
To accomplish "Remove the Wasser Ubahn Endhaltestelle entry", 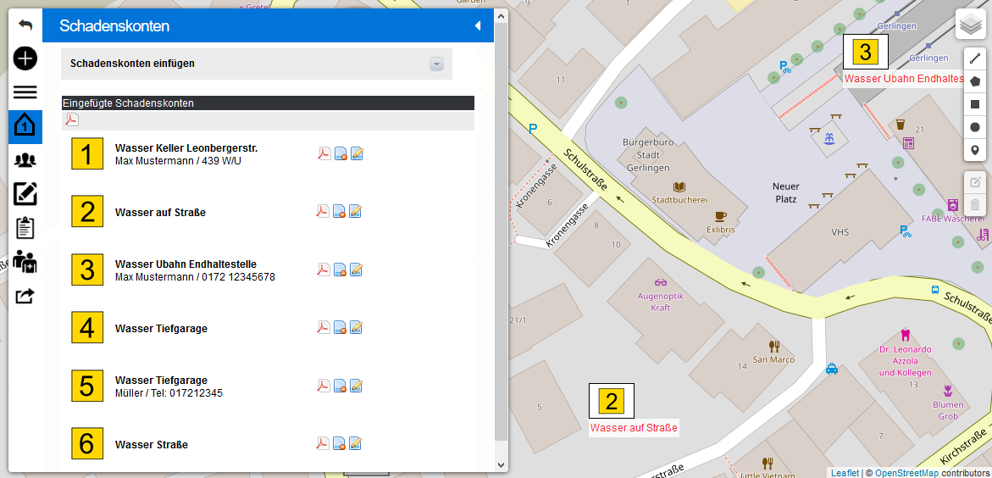I will (340, 270).
